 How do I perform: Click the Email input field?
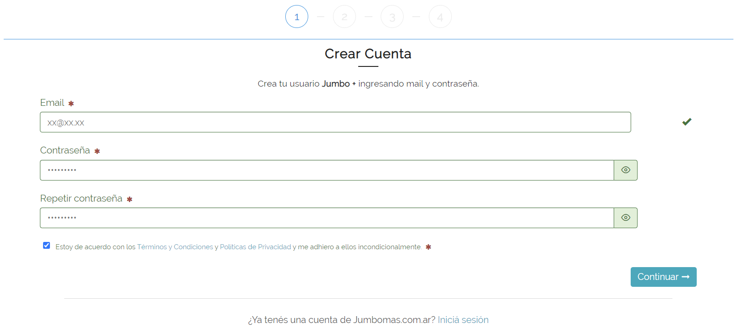(335, 122)
